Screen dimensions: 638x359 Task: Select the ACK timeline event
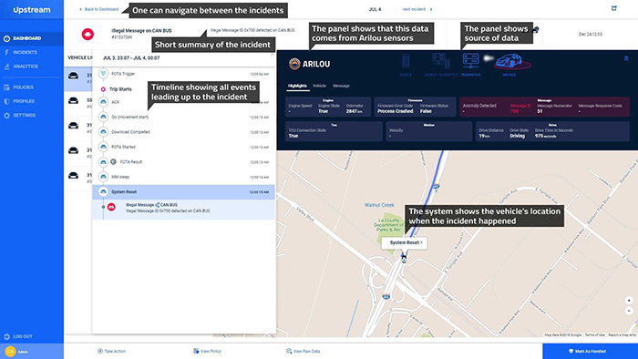pos(184,102)
